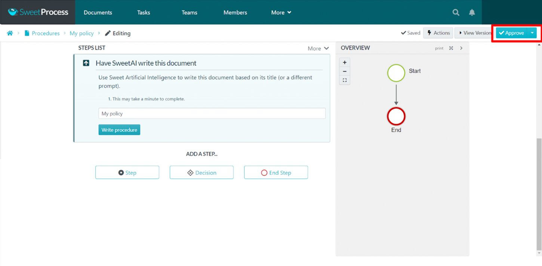Screen dimensions: 542x266
Task: Open the search magnifier icon
Action: click(456, 12)
